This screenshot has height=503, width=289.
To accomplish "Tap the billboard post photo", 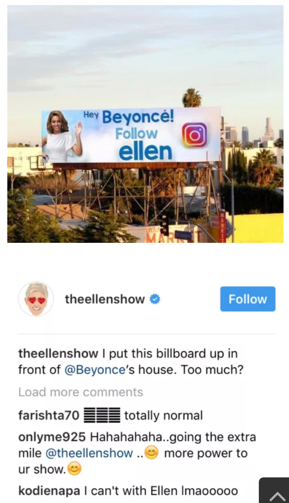I will tap(145, 124).
